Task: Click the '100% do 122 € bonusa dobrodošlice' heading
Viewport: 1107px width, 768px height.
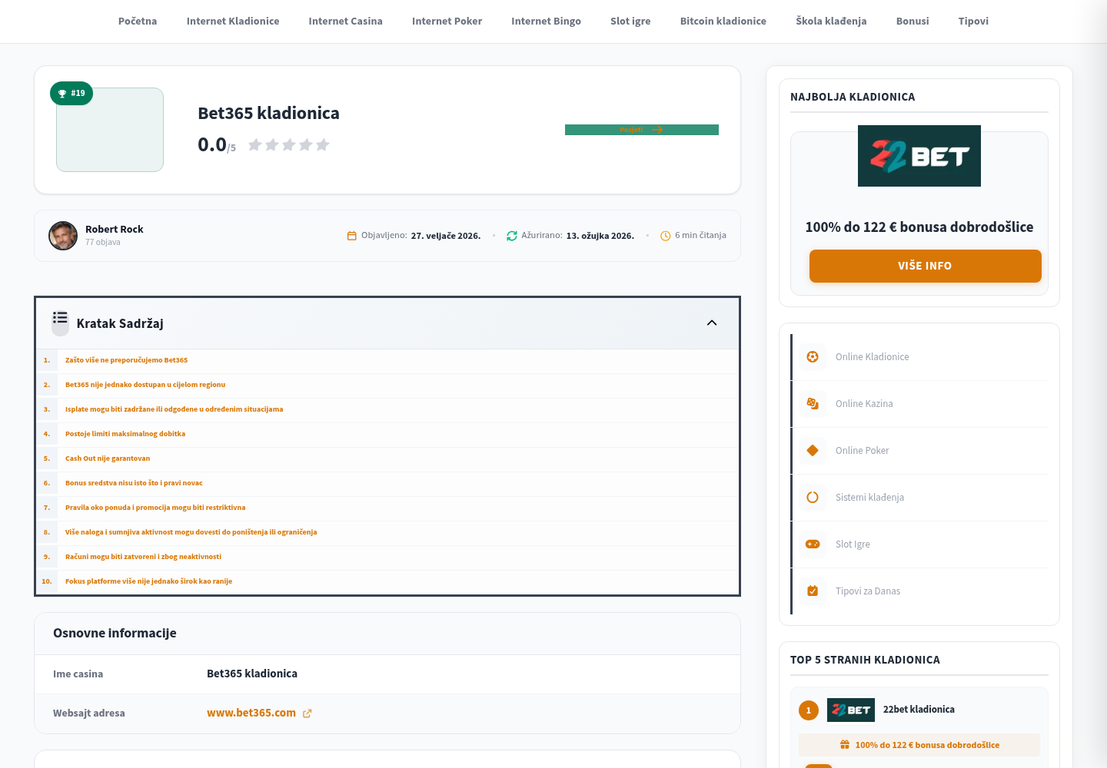Action: (x=919, y=227)
